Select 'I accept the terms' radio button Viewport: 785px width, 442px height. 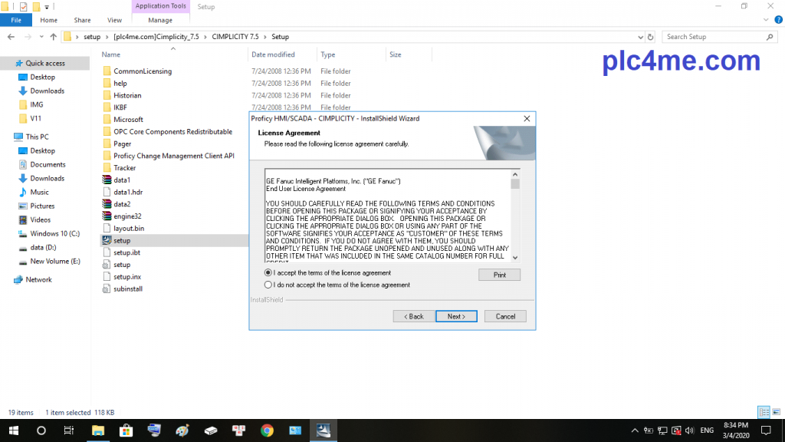tap(268, 272)
